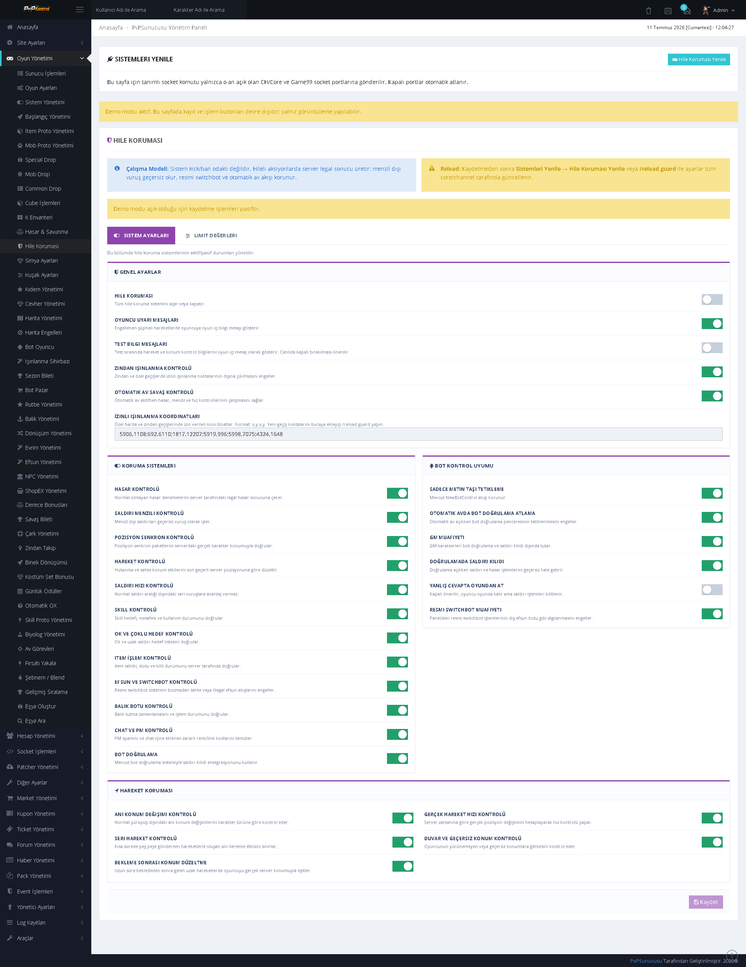Click the Balık Yönetimi anchor icon
The width and height of the screenshot is (746, 967).
coord(20,419)
